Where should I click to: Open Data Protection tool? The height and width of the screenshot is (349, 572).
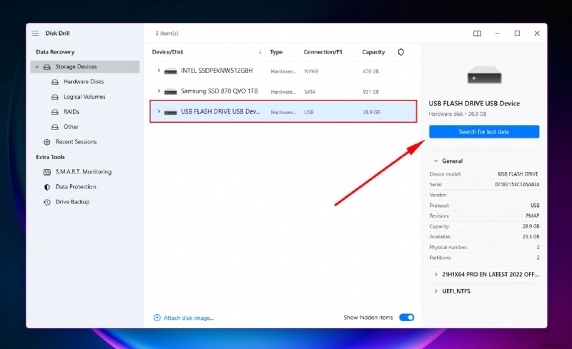point(76,186)
